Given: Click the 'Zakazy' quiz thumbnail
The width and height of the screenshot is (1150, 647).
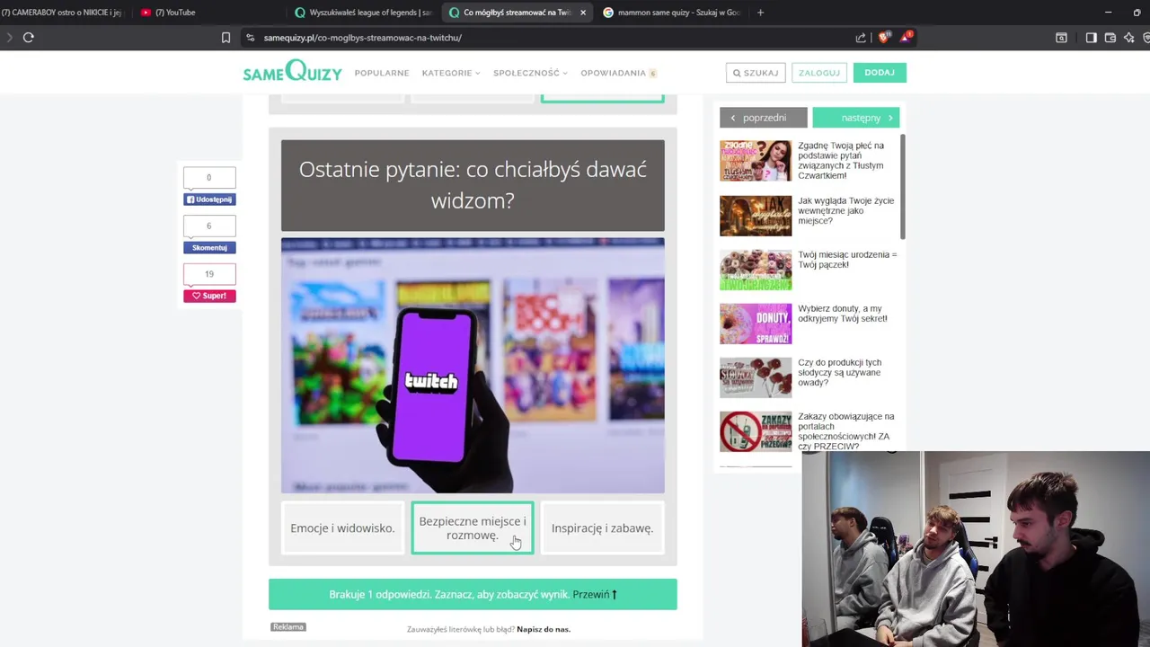Looking at the screenshot, I should (756, 431).
